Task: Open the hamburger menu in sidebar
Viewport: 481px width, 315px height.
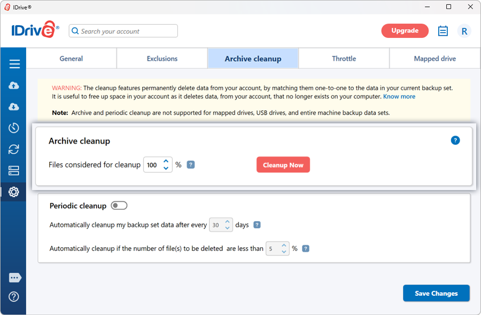Action: (14, 64)
